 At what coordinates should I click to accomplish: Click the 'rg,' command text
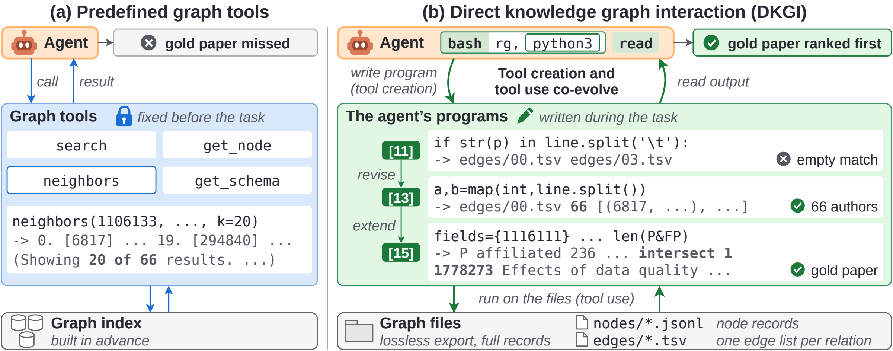coord(507,44)
